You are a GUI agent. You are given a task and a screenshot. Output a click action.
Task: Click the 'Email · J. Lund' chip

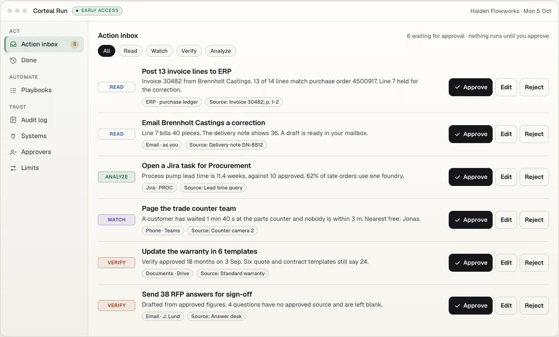click(x=163, y=317)
